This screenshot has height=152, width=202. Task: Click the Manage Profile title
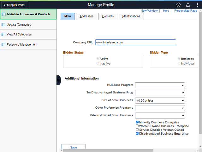pyautogui.click(x=101, y=5)
